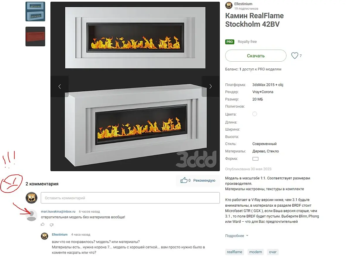The width and height of the screenshot is (346, 258).
Task: Select the red fireplace thumbnail
Action: [35, 36]
